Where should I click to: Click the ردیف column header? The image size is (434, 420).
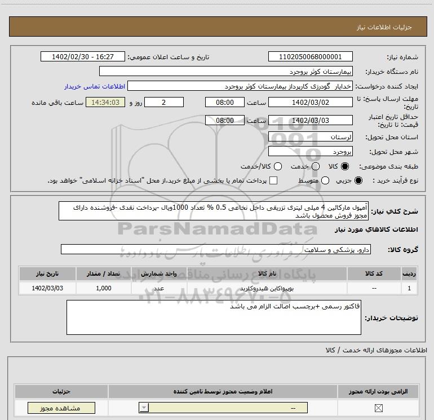409,273
